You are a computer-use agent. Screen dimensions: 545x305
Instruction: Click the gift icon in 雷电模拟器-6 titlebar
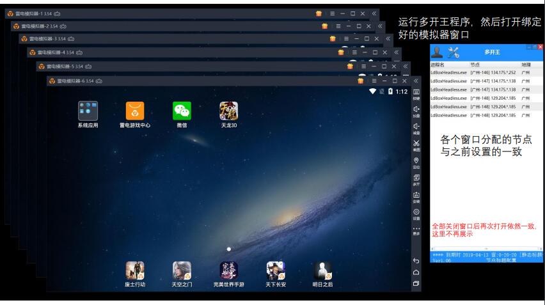[360, 81]
